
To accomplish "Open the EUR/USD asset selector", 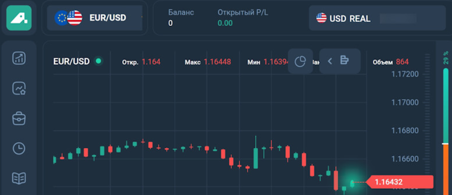I will (x=108, y=18).
